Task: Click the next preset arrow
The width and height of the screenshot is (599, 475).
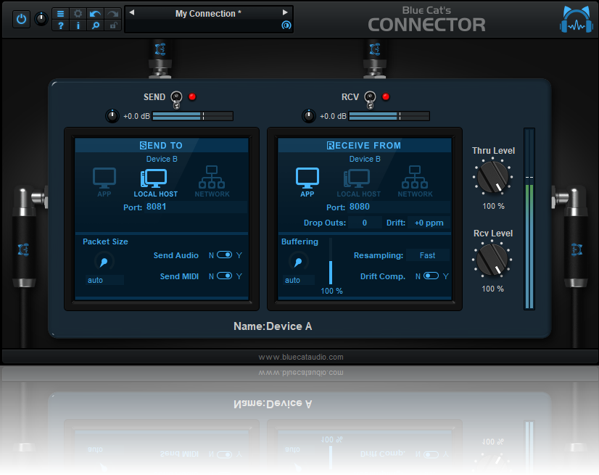Action: pos(284,12)
